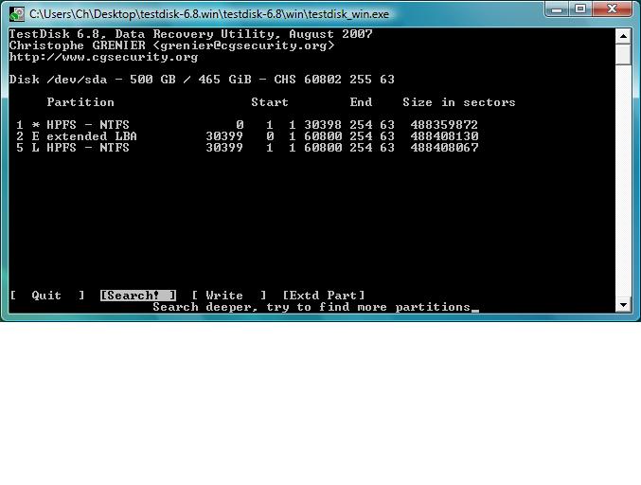Screen dimensions: 641x485
Task: Click the scrollbar down arrow
Action: tap(623, 305)
